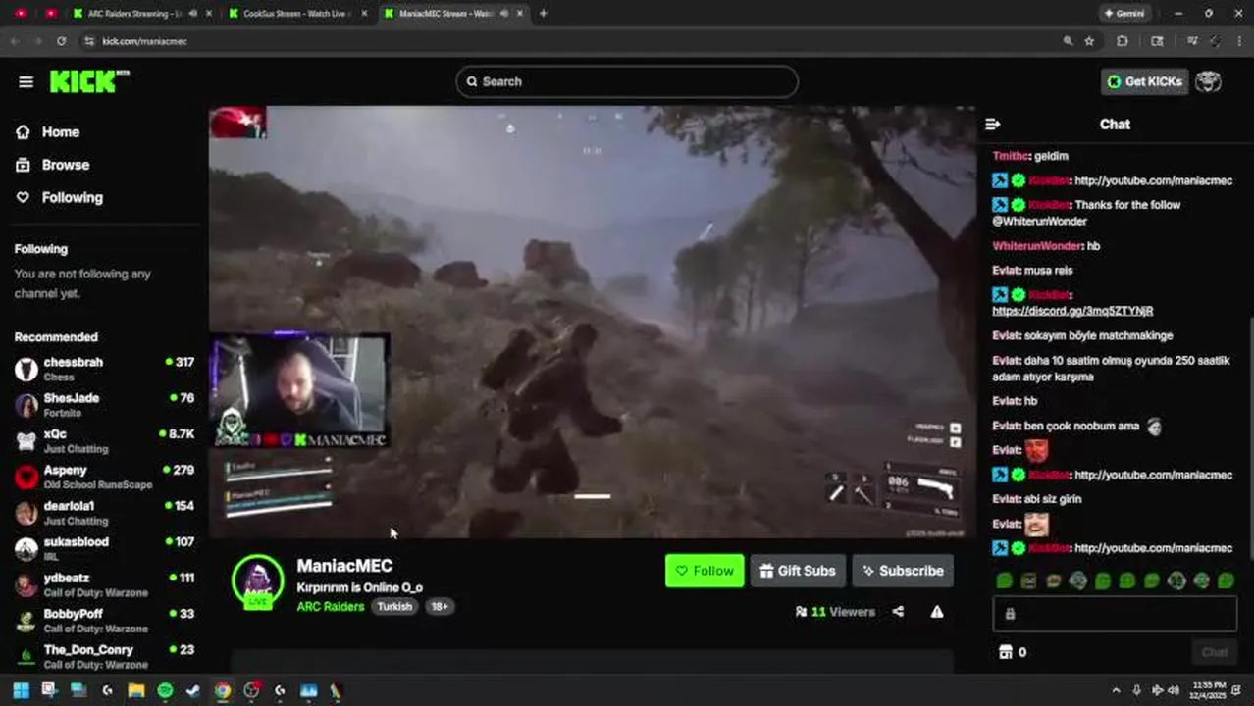Viewport: 1254px width, 706px height.
Task: Open Steam from taskbar
Action: tap(193, 690)
